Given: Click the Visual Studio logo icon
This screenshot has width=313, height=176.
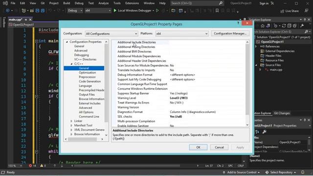Looking at the screenshot, I should [5, 3].
